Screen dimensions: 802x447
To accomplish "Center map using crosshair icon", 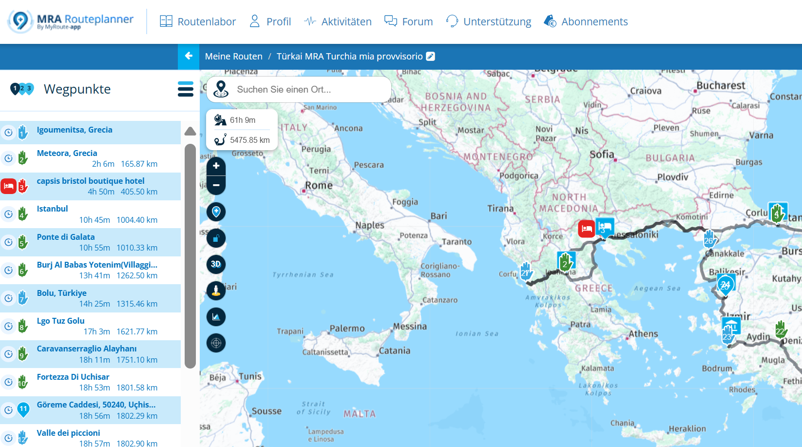I will [x=216, y=343].
